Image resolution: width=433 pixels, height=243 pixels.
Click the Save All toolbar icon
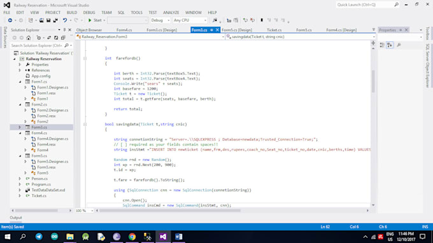pyautogui.click(x=55, y=20)
